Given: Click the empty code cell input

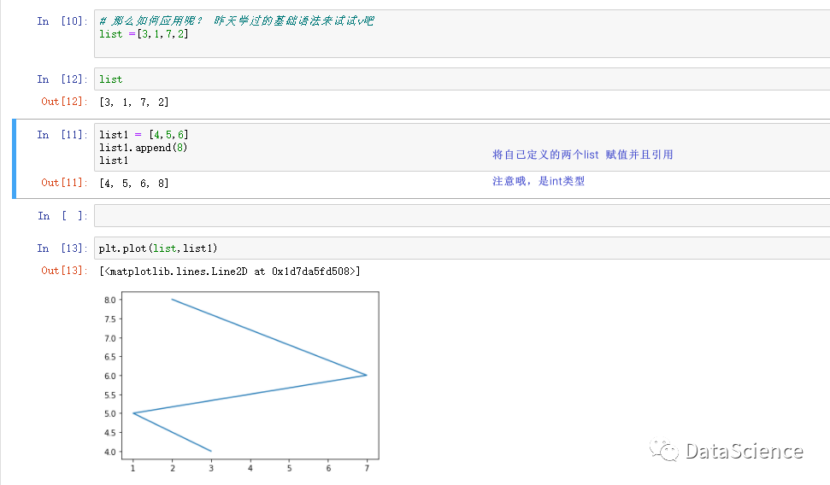Looking at the screenshot, I should (x=460, y=216).
